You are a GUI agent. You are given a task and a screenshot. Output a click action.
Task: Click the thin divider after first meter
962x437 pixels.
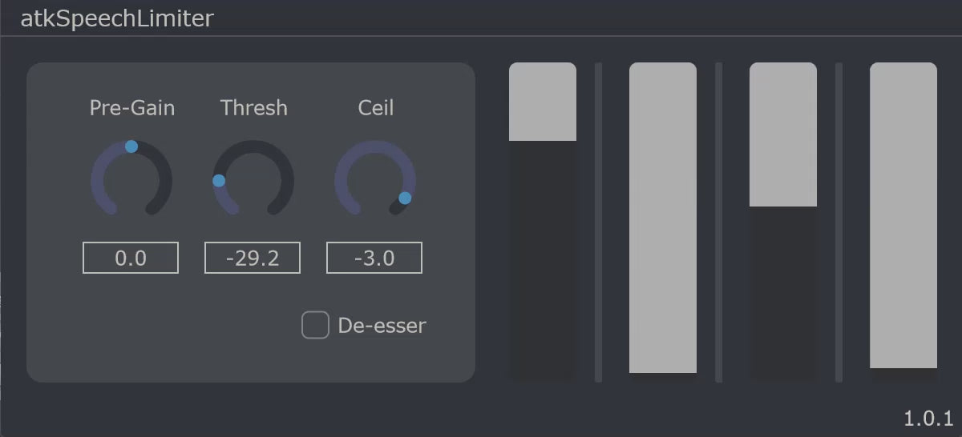coord(599,222)
